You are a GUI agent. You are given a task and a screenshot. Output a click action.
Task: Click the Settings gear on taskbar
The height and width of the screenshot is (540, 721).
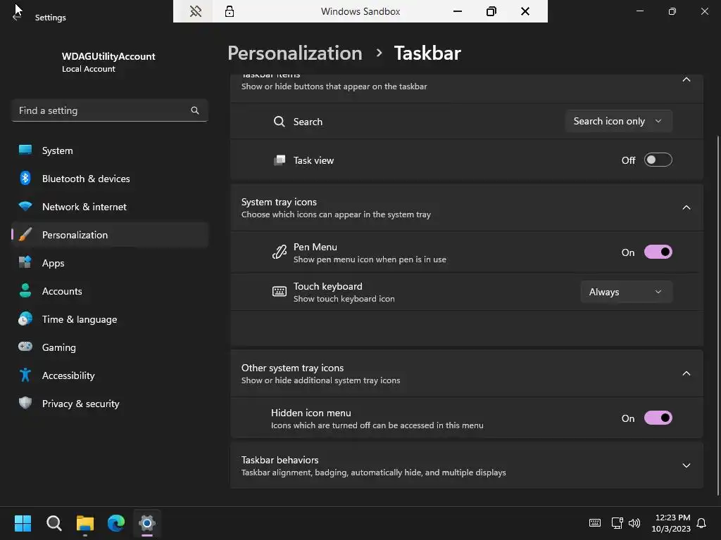[147, 523]
